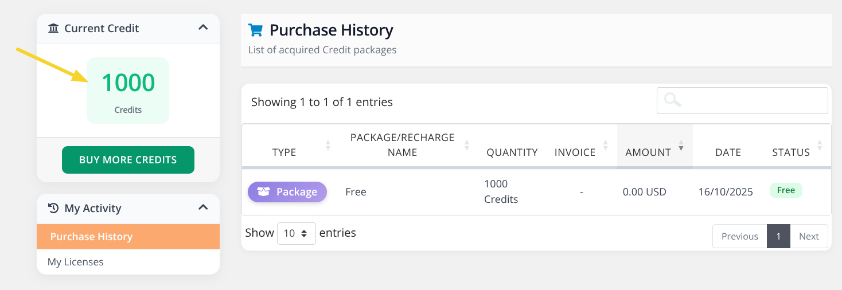842x290 pixels.
Task: Click the history icon beside My Activity
Action: pyautogui.click(x=53, y=208)
